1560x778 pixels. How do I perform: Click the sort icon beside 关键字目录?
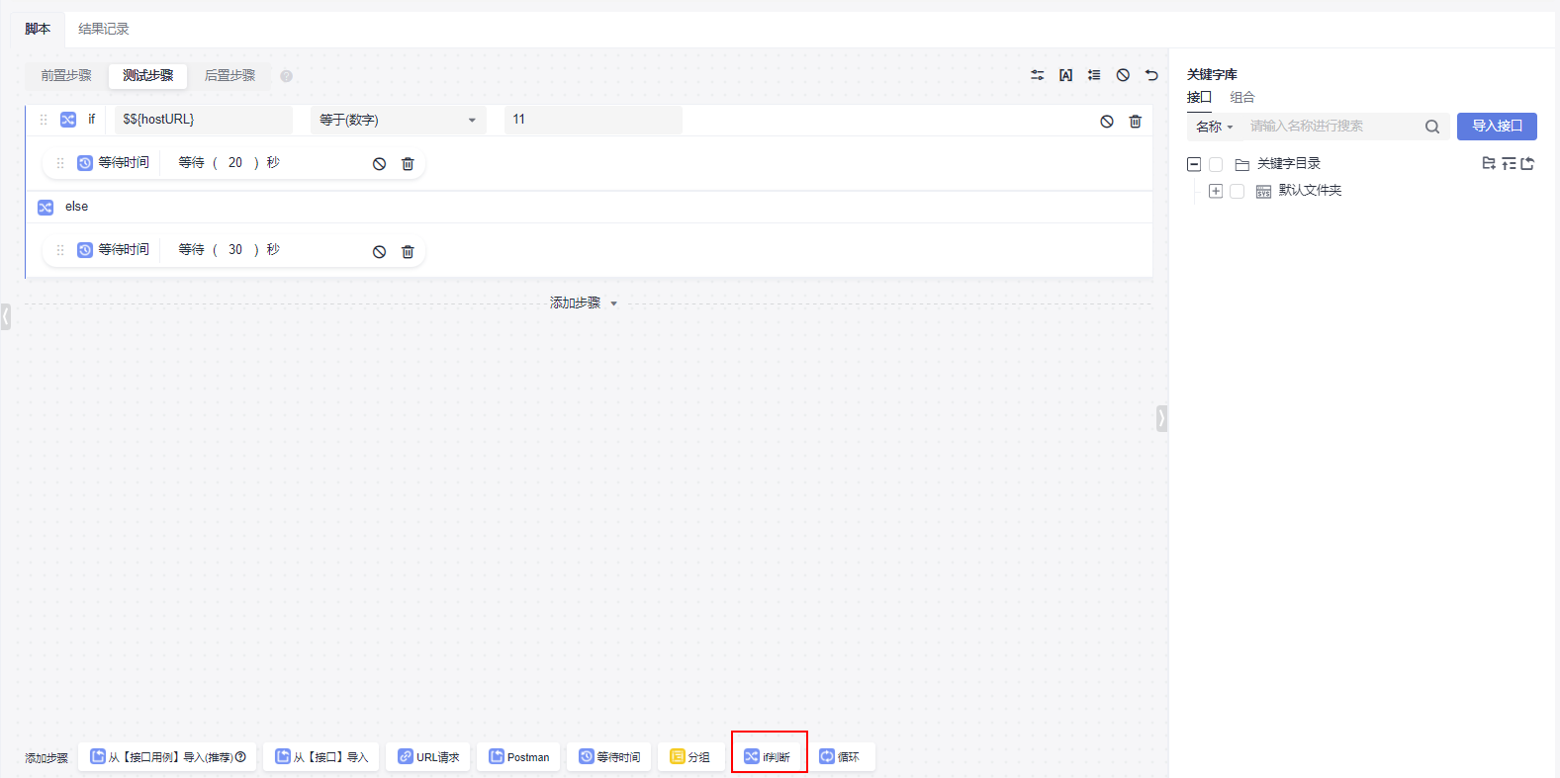pyautogui.click(x=1509, y=163)
